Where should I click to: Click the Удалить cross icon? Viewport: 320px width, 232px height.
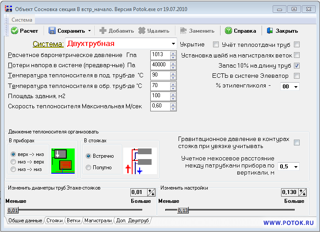[142, 31]
